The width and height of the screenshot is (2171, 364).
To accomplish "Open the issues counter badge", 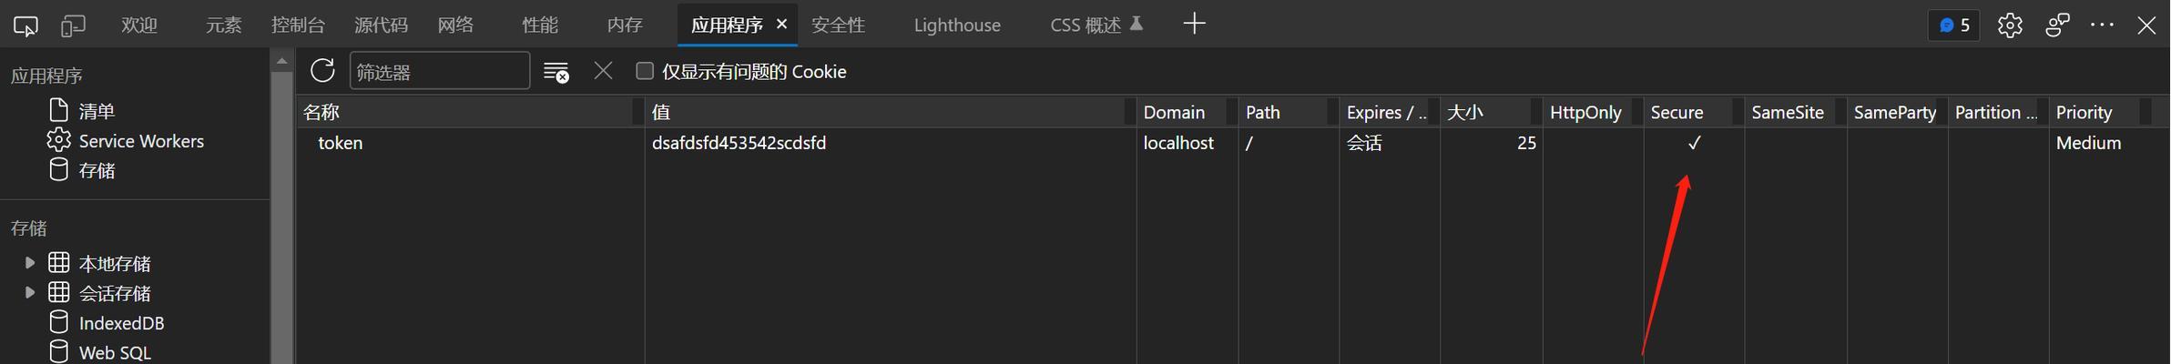I will [x=1954, y=25].
